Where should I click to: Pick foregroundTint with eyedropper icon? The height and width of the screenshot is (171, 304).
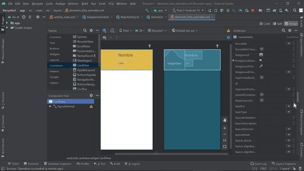(x=261, y=66)
